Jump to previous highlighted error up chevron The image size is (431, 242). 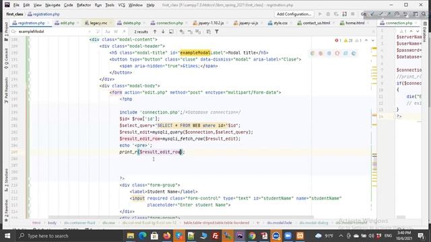366,40
